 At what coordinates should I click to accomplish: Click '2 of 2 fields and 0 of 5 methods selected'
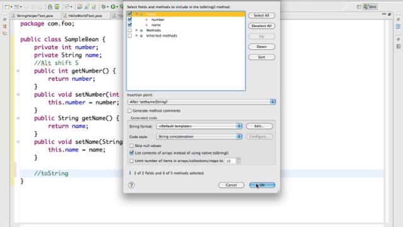(169, 173)
